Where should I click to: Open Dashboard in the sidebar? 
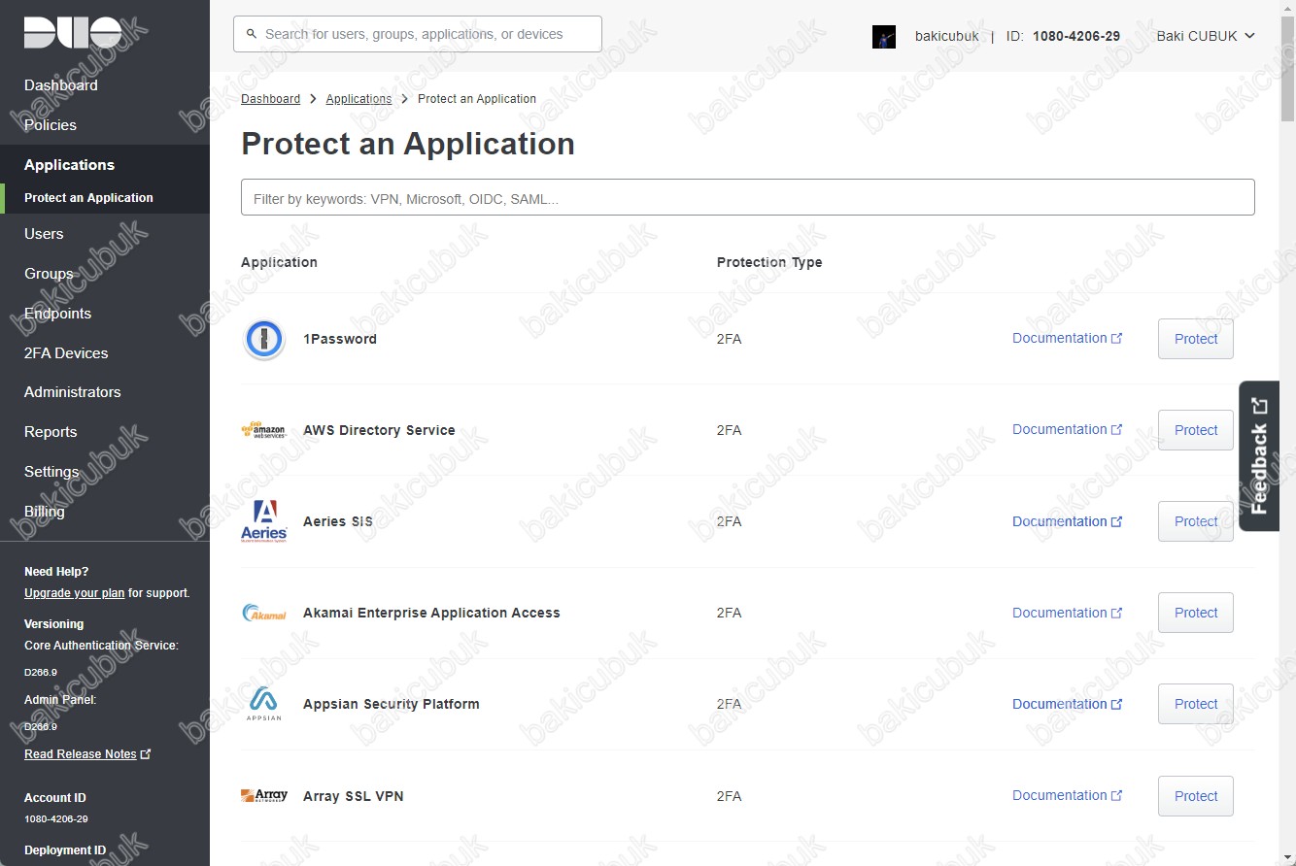(x=61, y=85)
